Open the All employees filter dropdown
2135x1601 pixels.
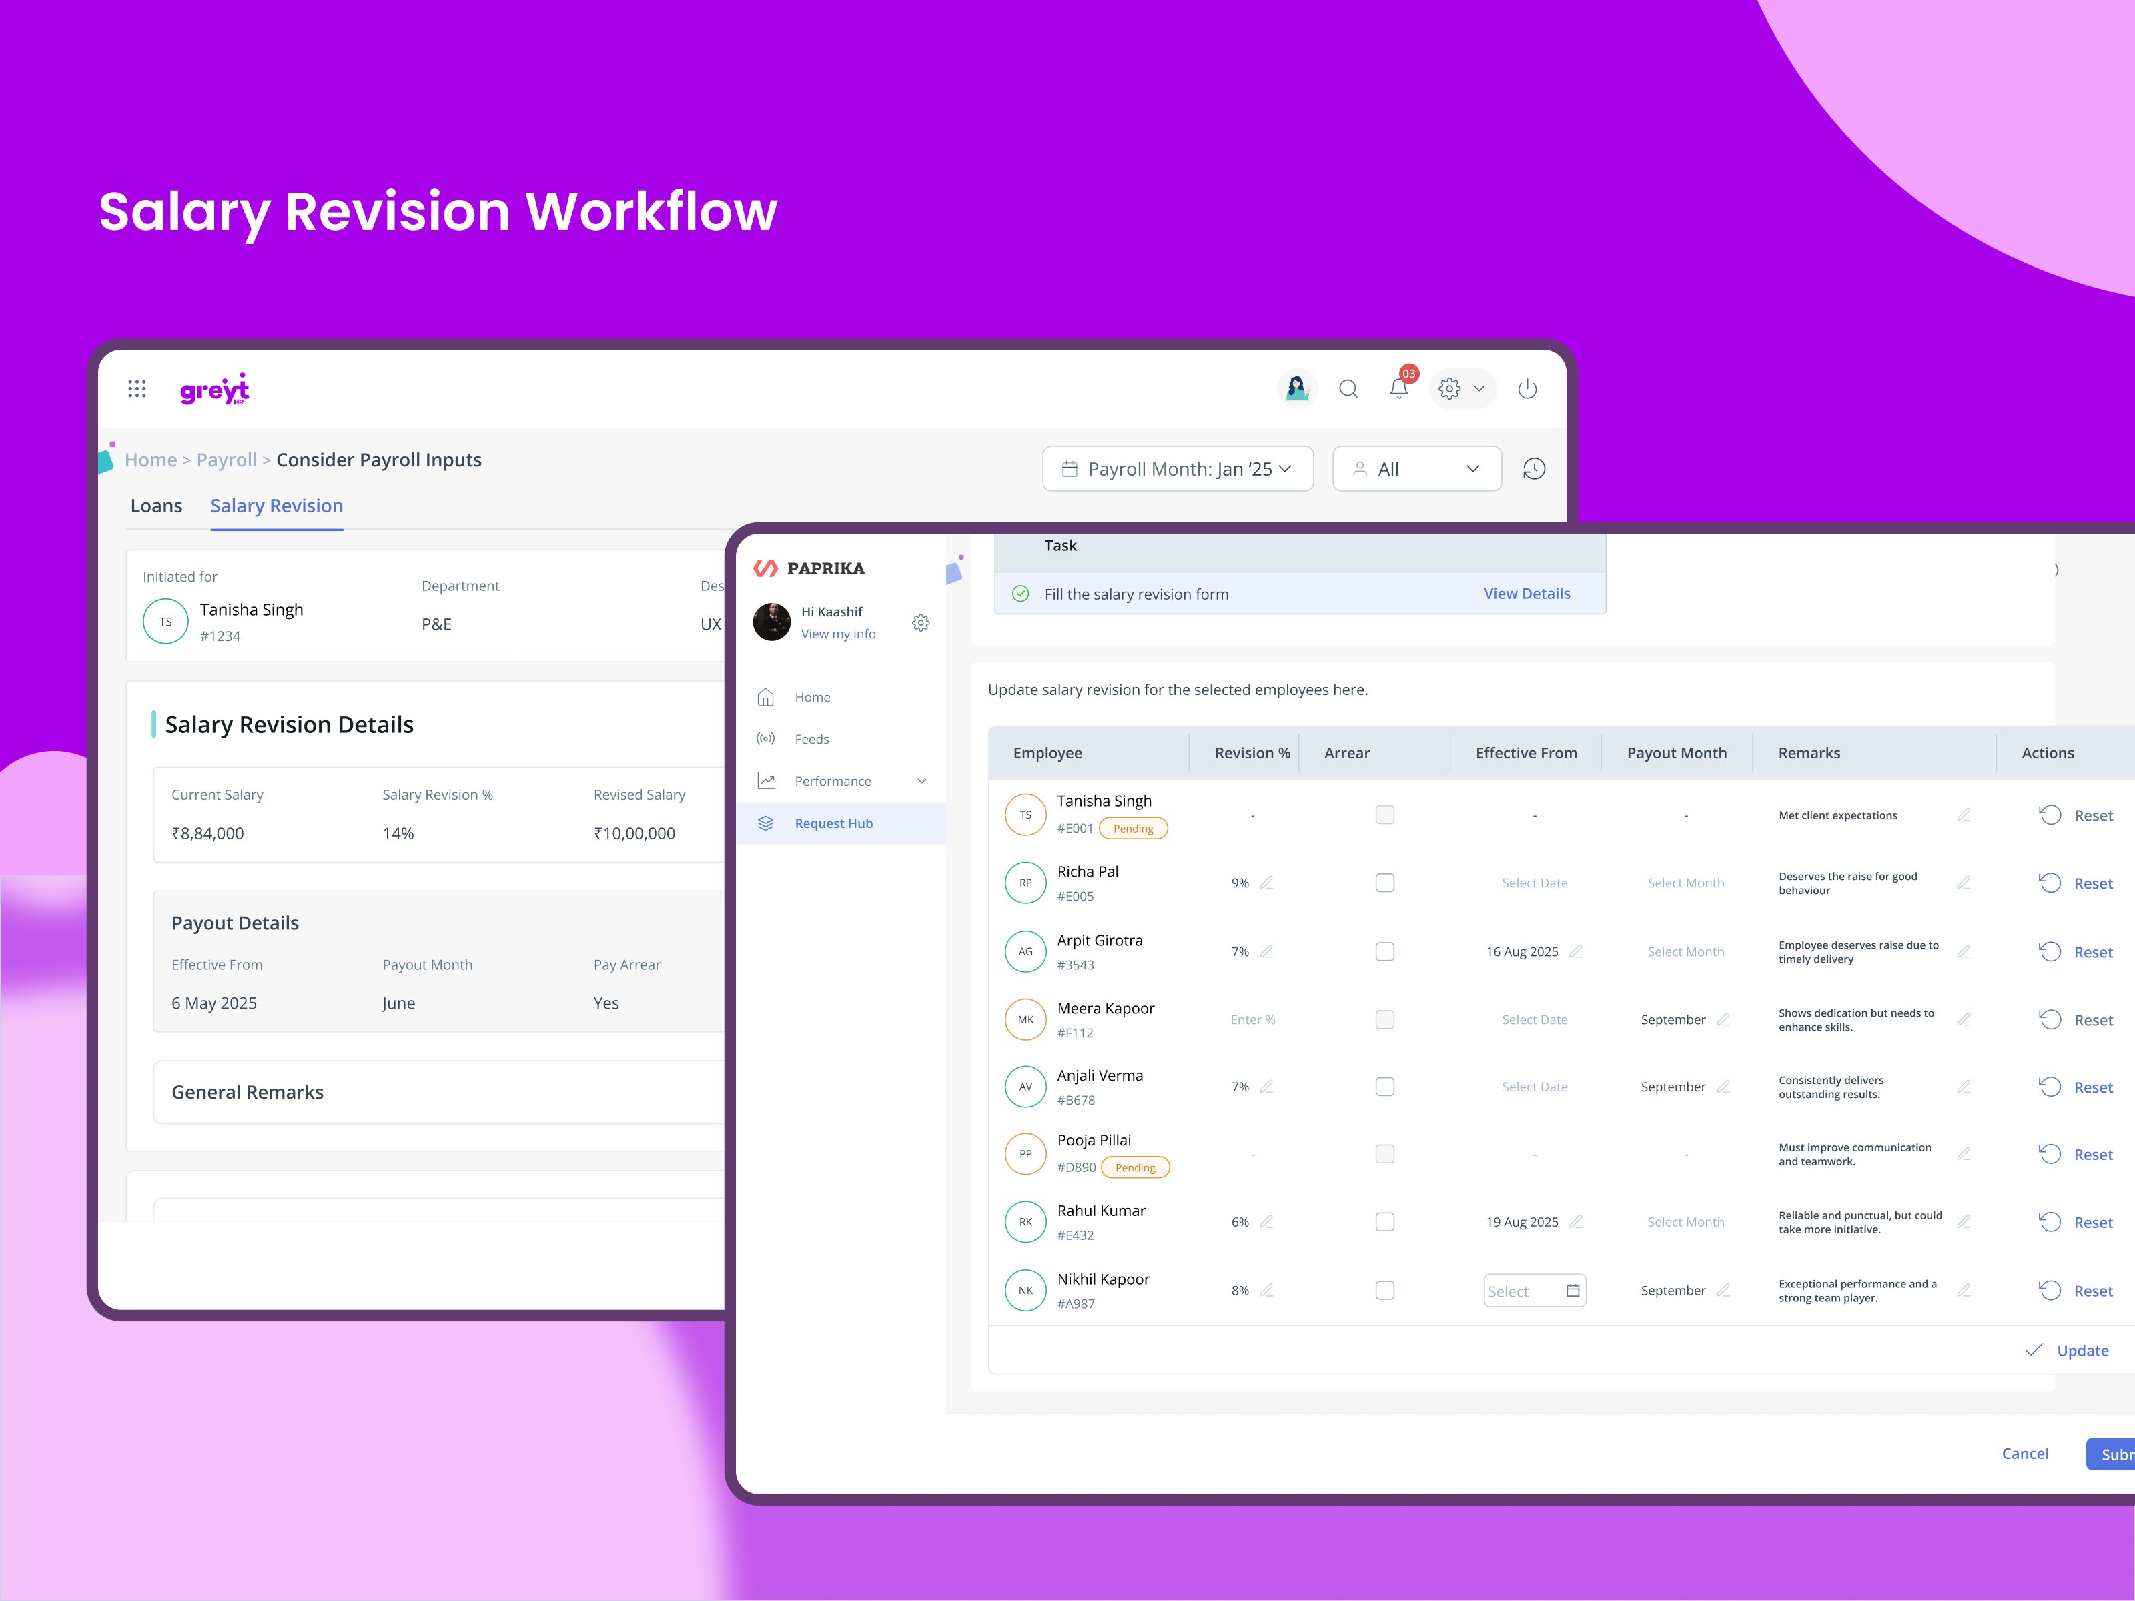pos(1416,469)
